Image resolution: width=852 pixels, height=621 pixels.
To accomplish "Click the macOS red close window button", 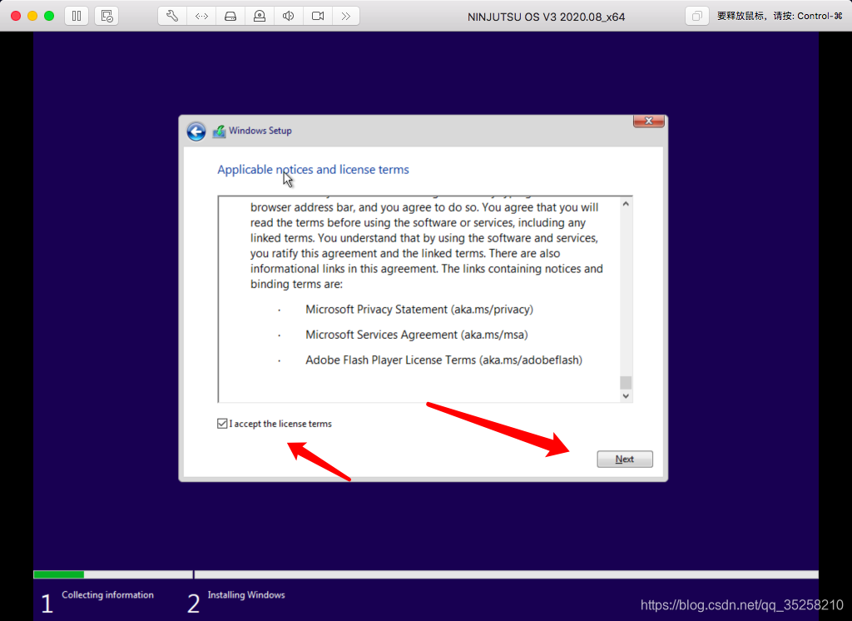I will click(16, 16).
